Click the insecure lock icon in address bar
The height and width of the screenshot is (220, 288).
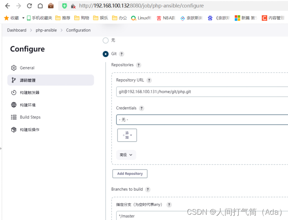(73, 6)
